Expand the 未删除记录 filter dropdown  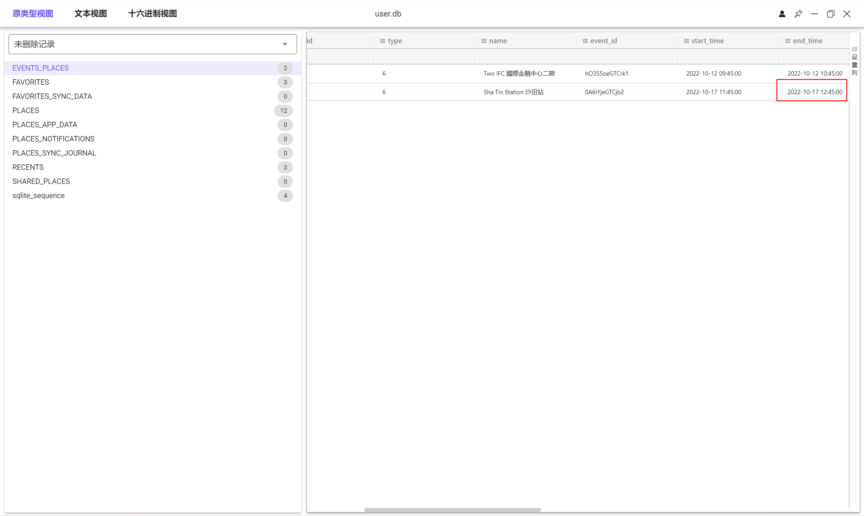tap(285, 44)
